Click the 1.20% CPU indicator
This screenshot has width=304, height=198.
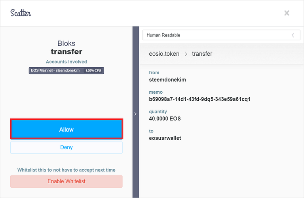[94, 70]
